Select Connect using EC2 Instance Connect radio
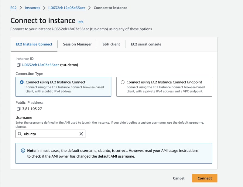 tap(22, 82)
